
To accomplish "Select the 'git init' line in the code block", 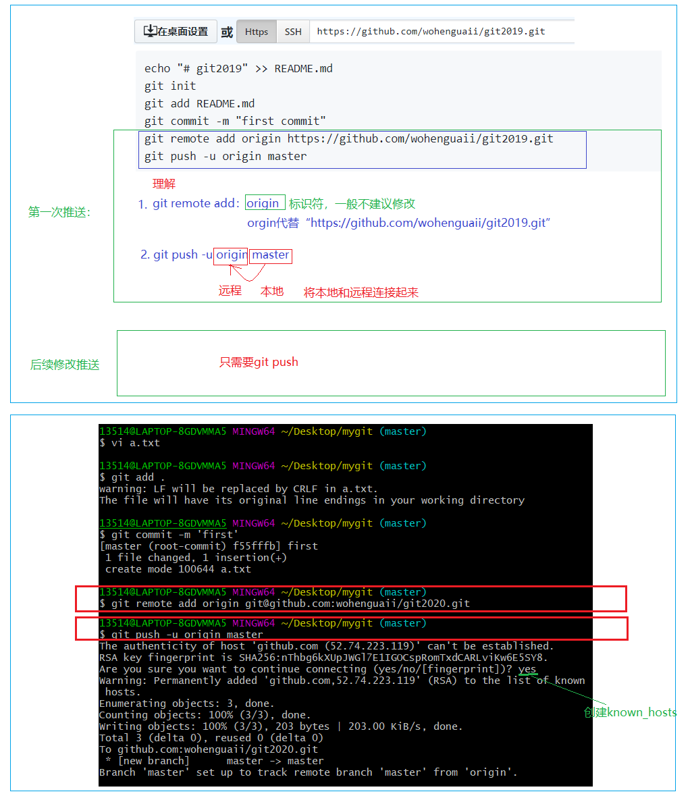I will [170, 86].
